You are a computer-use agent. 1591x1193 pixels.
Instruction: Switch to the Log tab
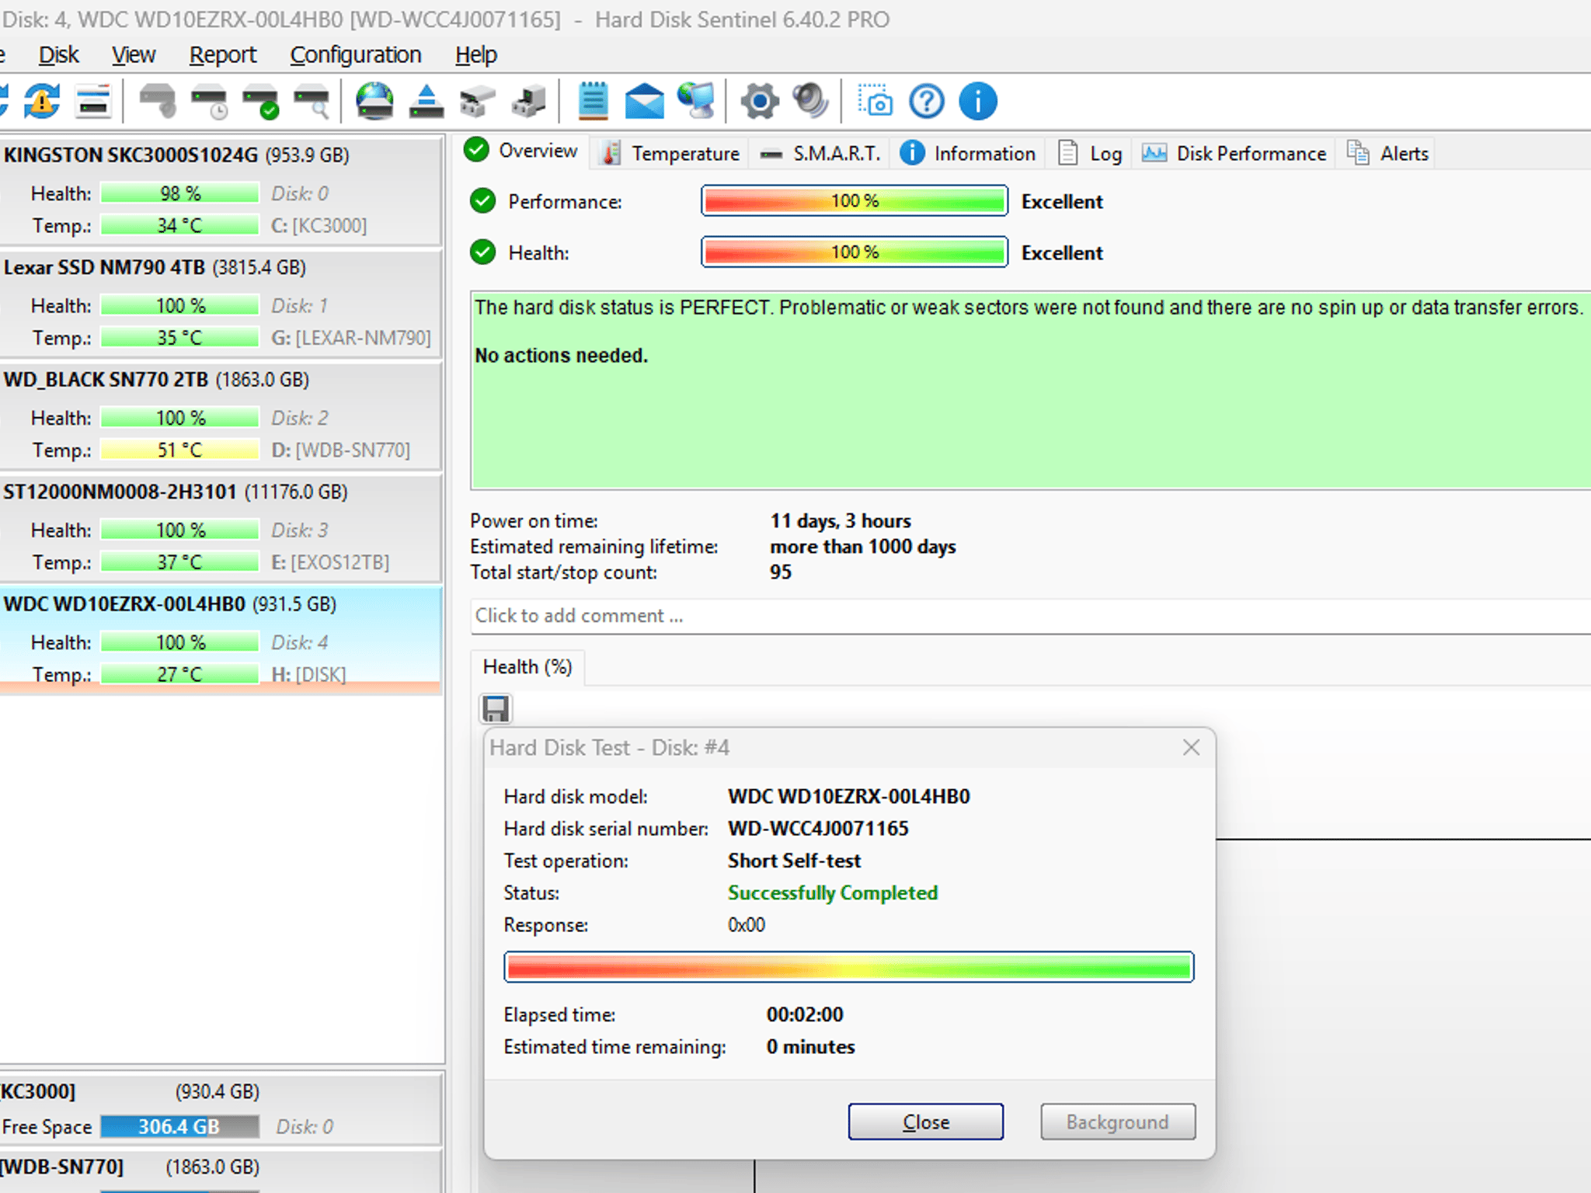(x=1091, y=154)
